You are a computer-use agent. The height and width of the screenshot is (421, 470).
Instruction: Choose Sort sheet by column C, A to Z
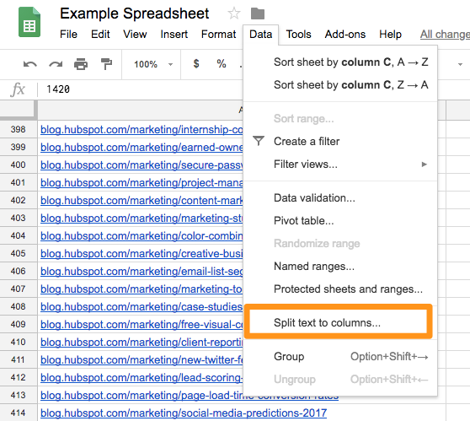(x=340, y=62)
